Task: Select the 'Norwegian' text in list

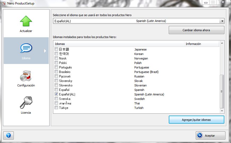Action: coord(141,58)
